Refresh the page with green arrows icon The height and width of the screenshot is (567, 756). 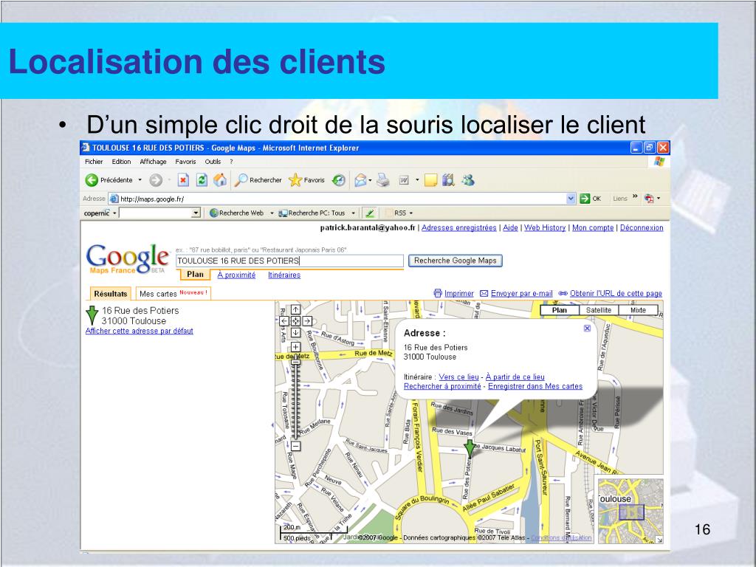pyautogui.click(x=202, y=180)
